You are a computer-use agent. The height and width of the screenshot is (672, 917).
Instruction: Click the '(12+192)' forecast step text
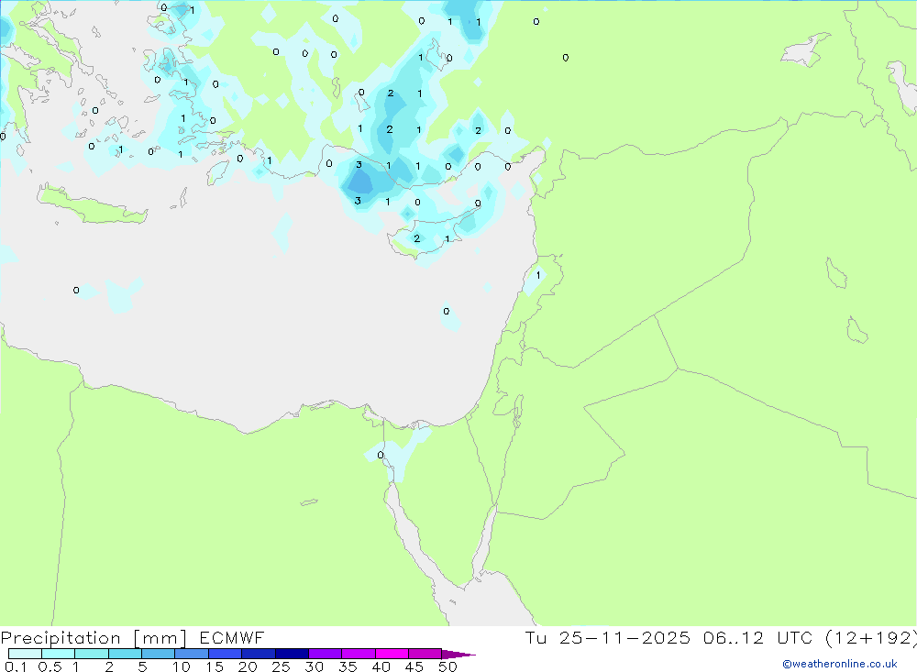tap(871, 637)
